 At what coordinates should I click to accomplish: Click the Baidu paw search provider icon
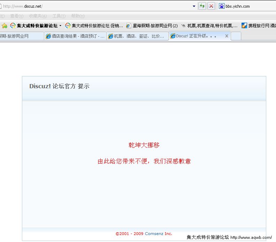click(222, 6)
